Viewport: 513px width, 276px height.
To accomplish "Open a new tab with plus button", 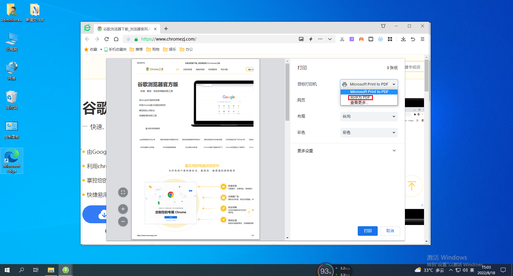I will [x=166, y=29].
